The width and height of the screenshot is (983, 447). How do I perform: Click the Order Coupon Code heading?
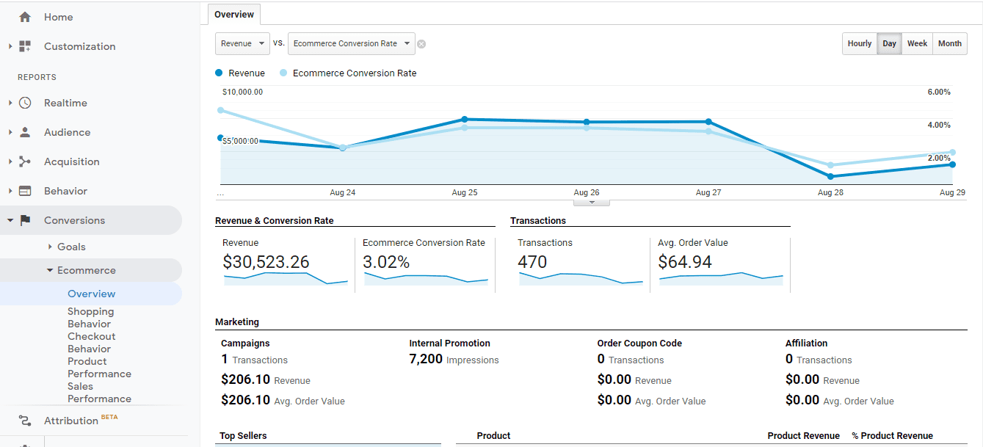[x=639, y=343]
